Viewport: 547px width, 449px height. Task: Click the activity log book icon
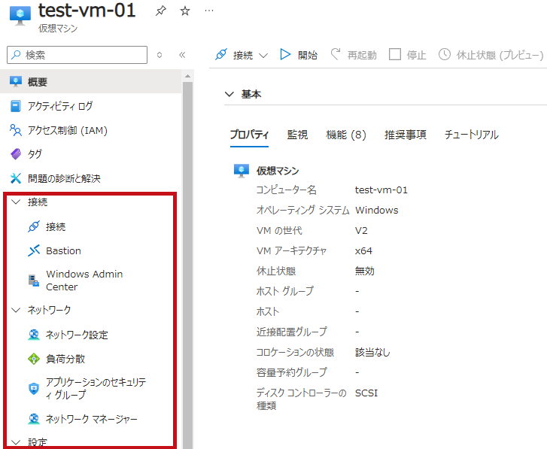click(x=15, y=105)
